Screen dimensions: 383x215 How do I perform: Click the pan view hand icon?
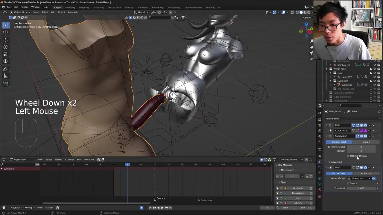[x=311, y=47]
